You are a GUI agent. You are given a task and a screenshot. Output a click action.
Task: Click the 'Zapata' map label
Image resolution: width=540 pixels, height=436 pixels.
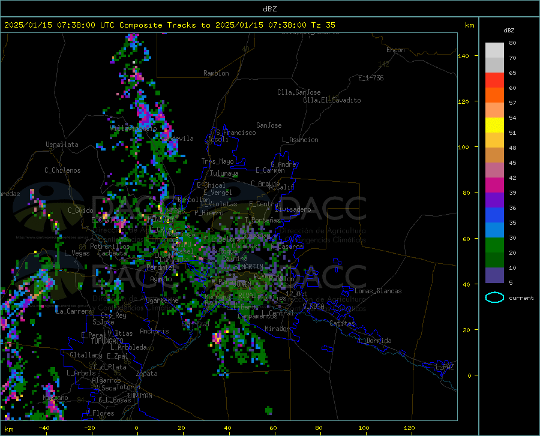pos(147,374)
